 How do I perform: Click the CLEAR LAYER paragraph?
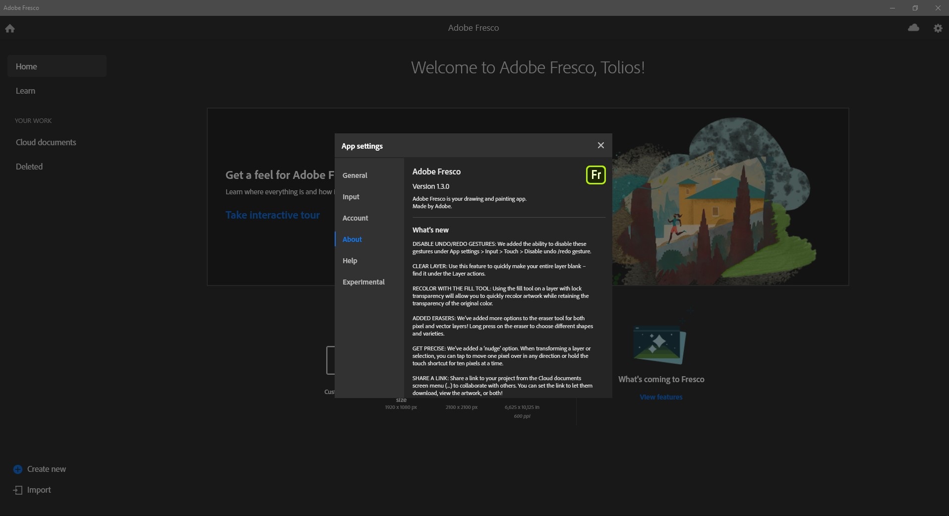coord(499,270)
